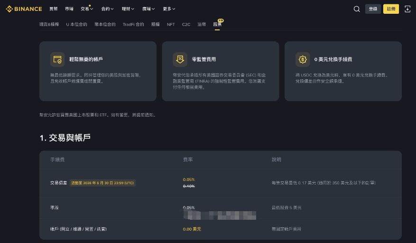Switch to the U 本位合約 tab
The height and width of the screenshot is (243, 416).
(x=76, y=24)
